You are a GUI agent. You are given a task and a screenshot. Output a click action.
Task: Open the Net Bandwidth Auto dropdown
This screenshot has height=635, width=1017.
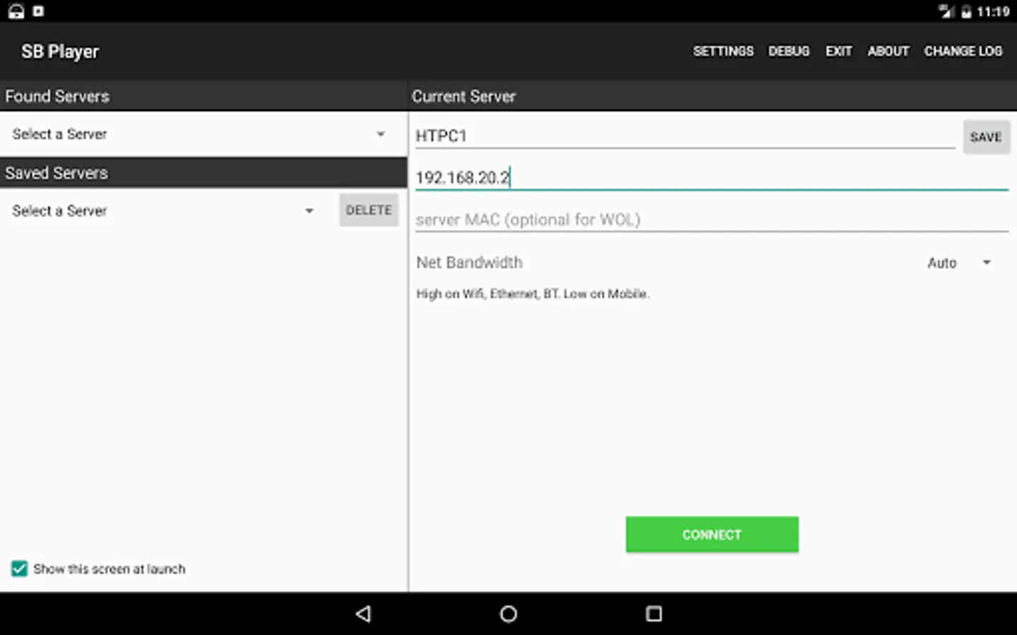959,262
